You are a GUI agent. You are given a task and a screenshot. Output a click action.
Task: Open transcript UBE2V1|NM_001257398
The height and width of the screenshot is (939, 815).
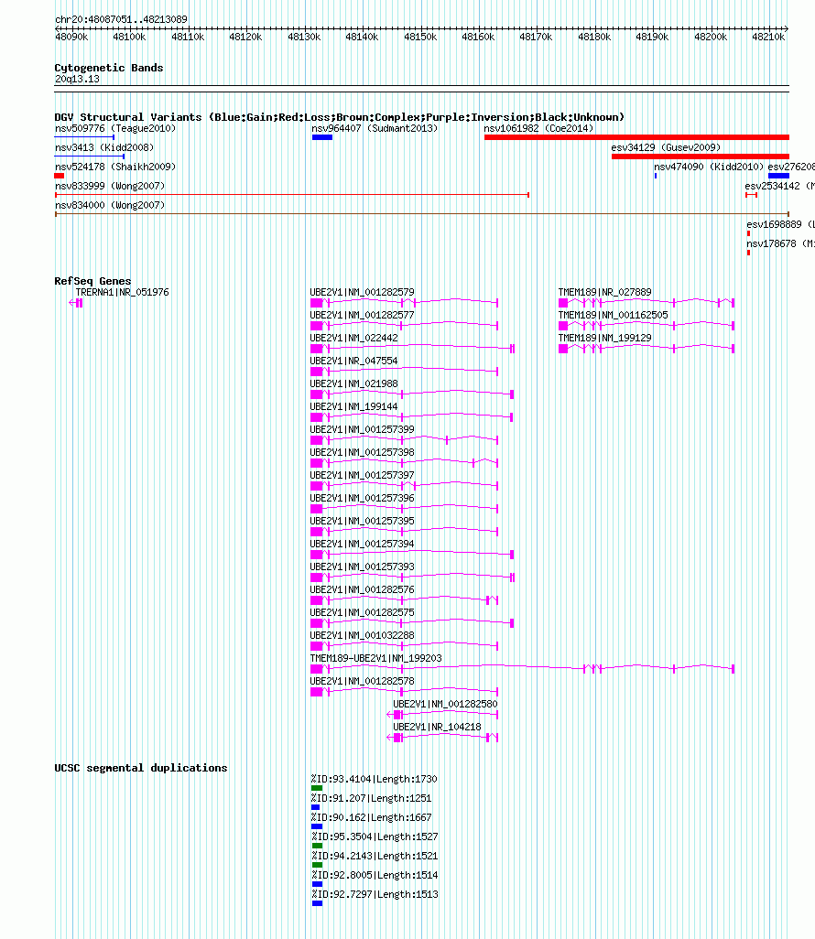tap(362, 452)
